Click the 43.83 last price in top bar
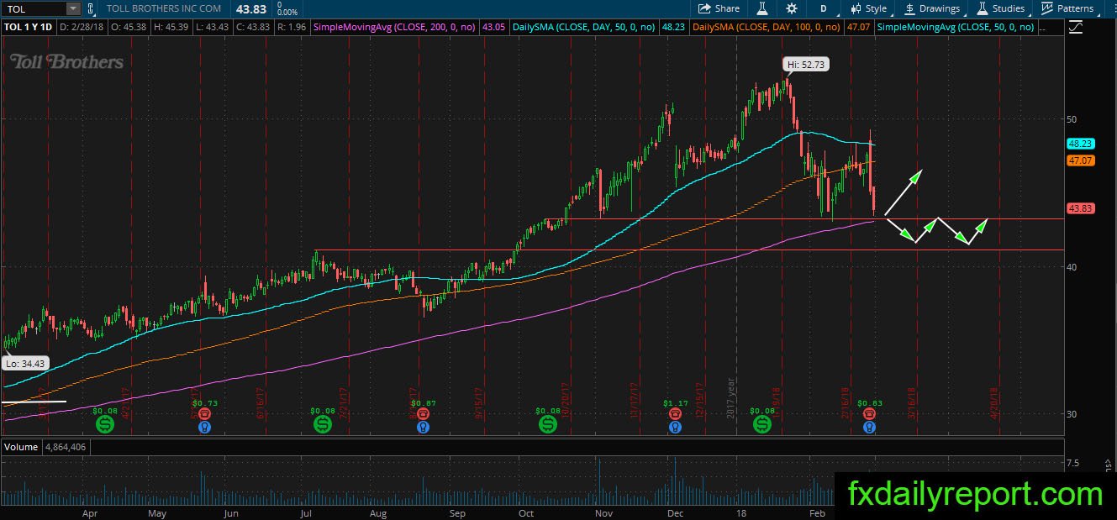 [250, 8]
